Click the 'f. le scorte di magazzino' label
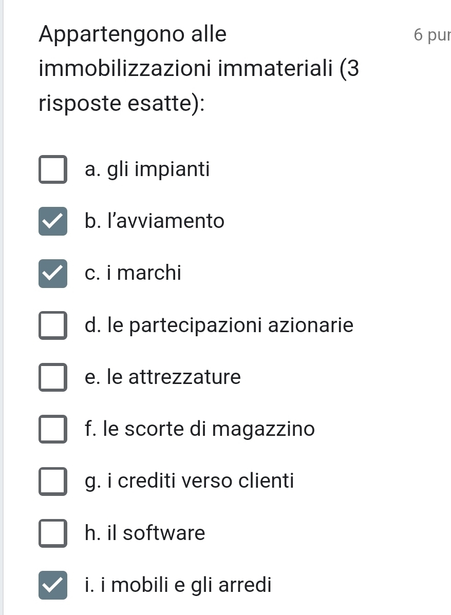The height and width of the screenshot is (615, 451). (x=199, y=429)
